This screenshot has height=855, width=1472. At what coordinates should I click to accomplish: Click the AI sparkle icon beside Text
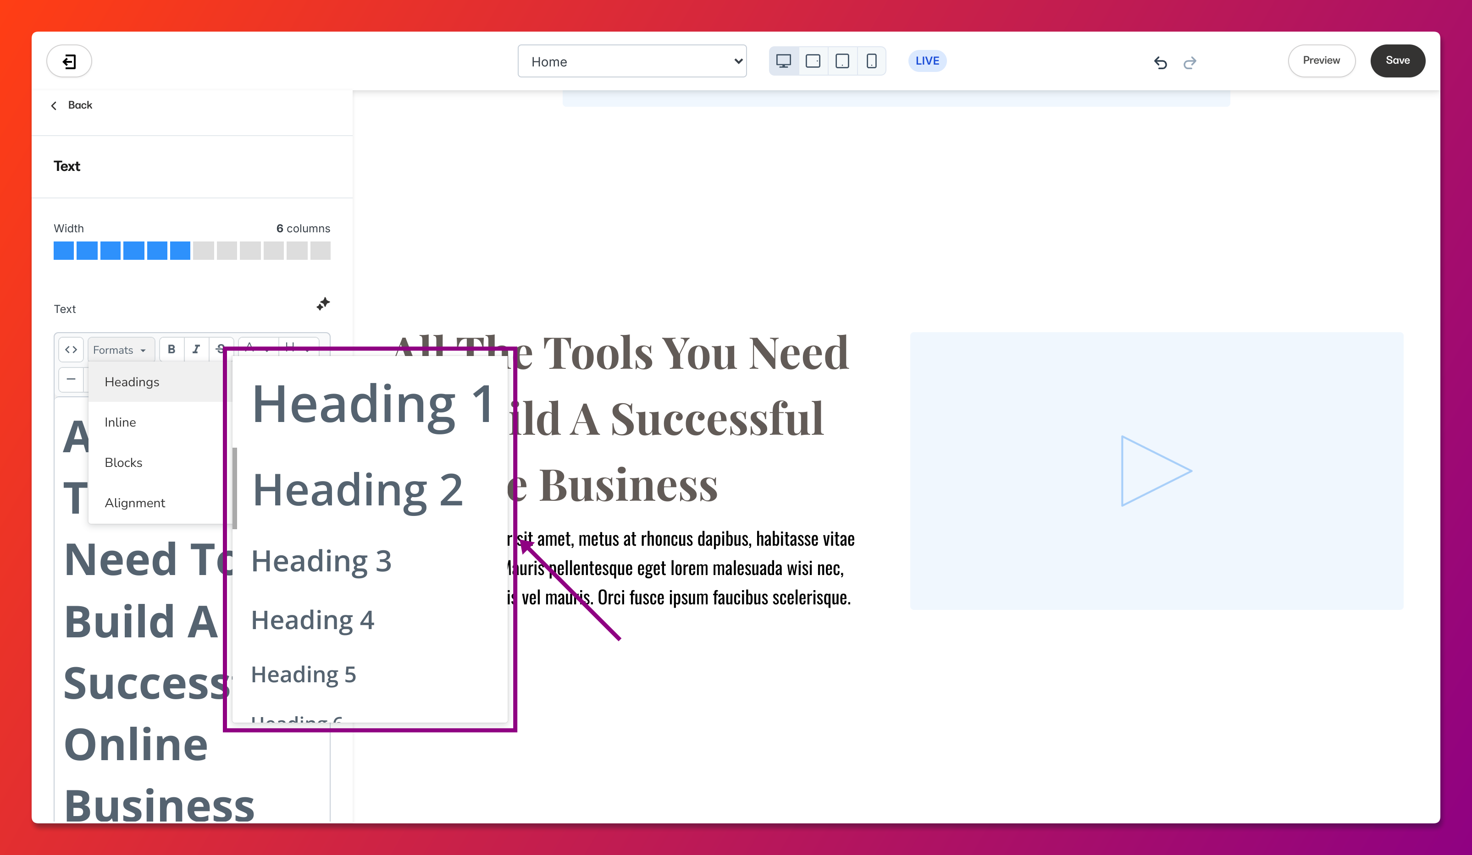pos(323,304)
